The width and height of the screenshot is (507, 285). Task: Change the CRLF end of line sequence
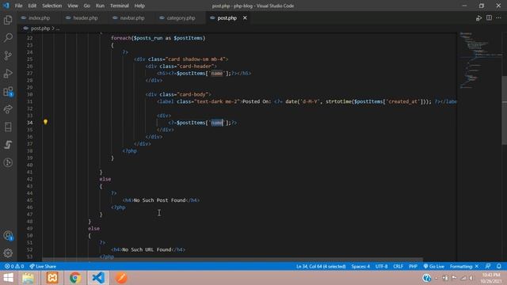[x=398, y=266]
